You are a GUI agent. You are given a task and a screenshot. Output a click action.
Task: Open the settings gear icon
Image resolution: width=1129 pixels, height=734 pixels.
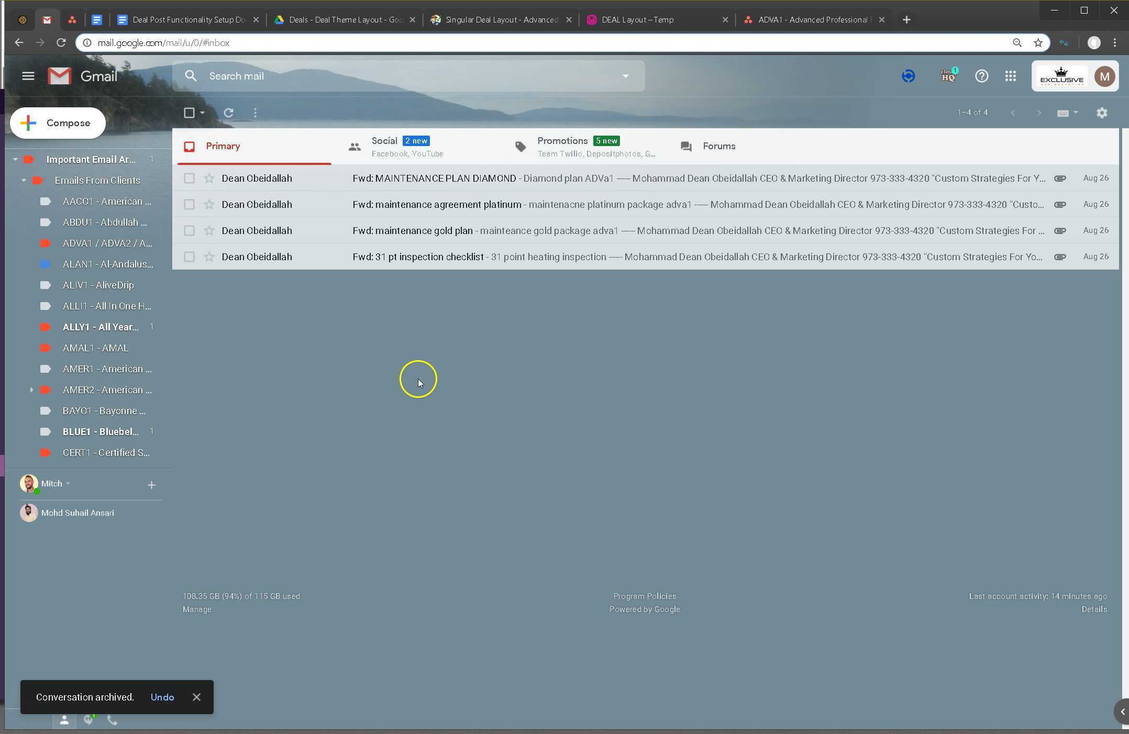tap(1102, 113)
